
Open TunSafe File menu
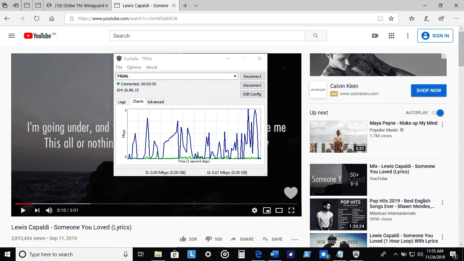click(119, 67)
